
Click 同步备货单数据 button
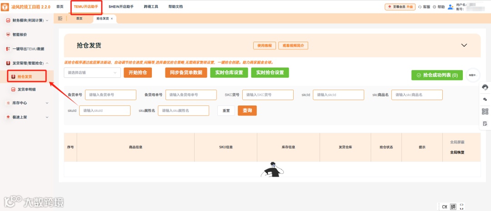186,72
